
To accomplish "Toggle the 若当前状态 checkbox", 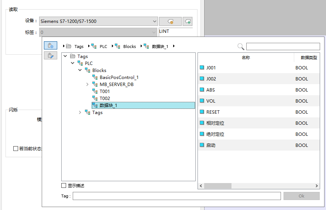I will 16,148.
